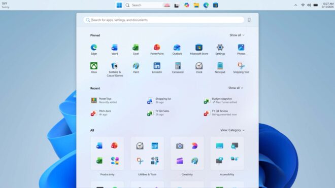Open Microsoft Store from taskbar
The width and height of the screenshot is (335, 188).
pos(216,5)
